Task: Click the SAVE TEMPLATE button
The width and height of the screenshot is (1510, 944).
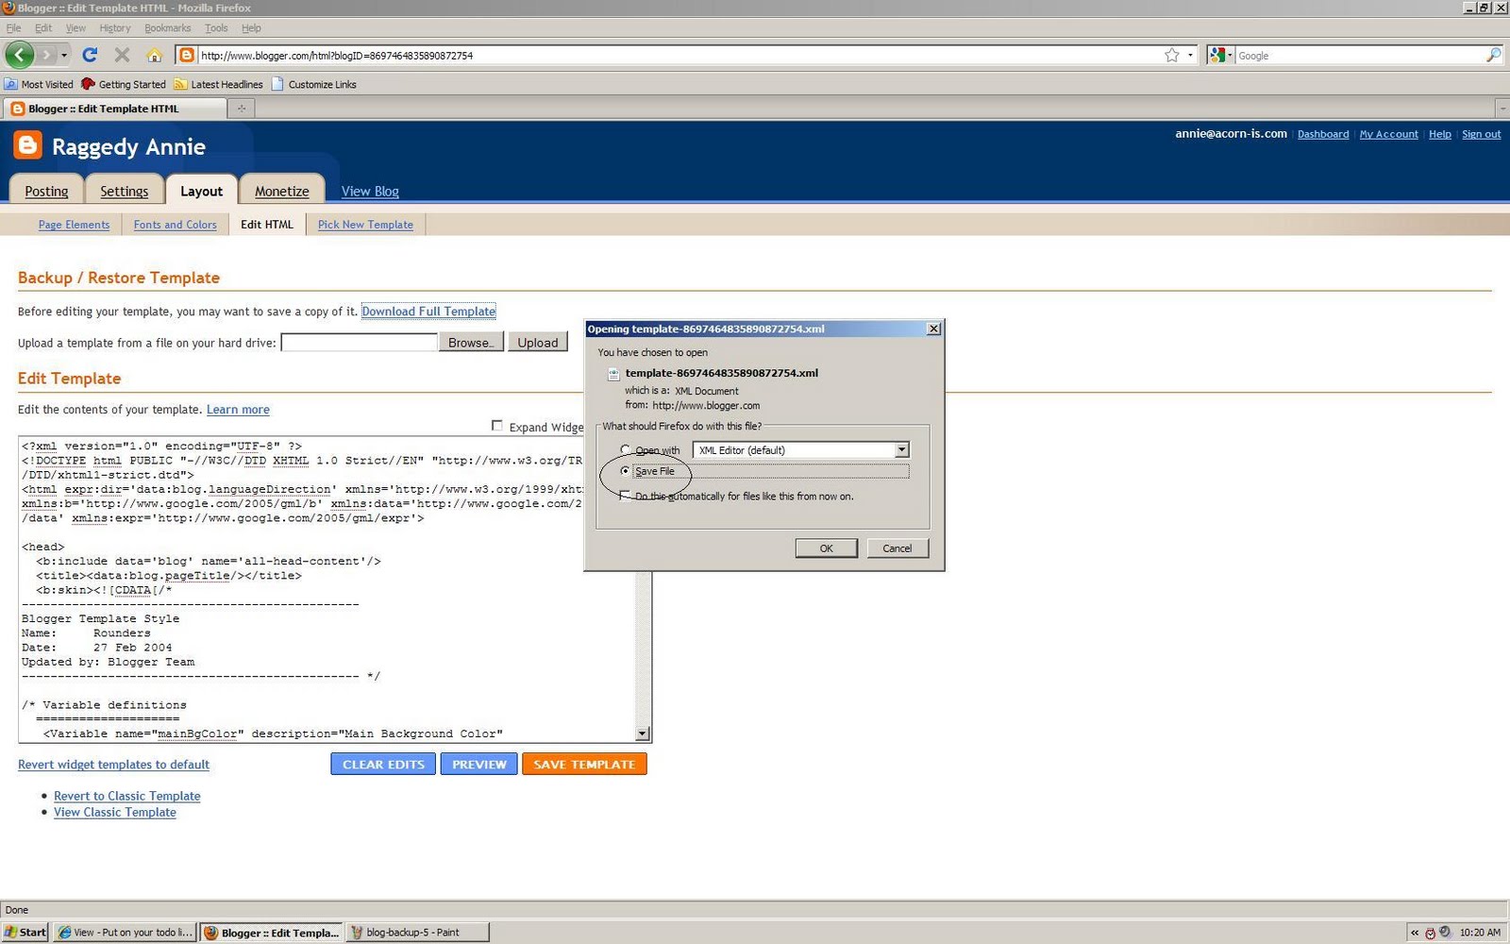Action: [x=584, y=764]
